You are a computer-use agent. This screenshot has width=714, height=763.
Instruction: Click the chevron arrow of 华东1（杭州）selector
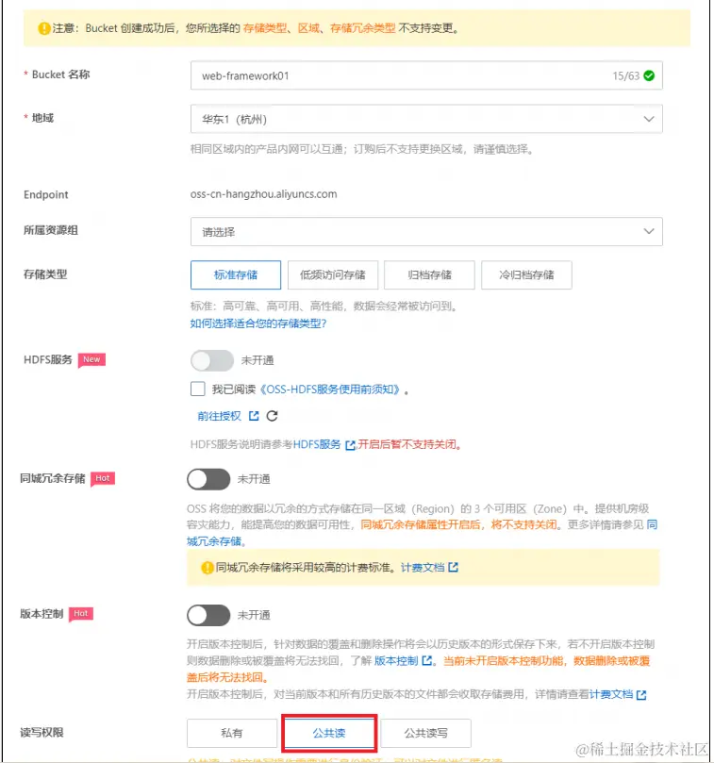click(x=649, y=119)
